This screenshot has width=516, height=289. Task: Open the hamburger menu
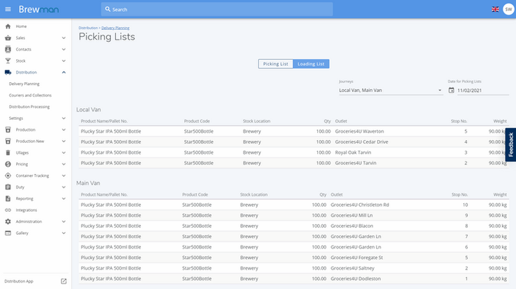click(8, 9)
